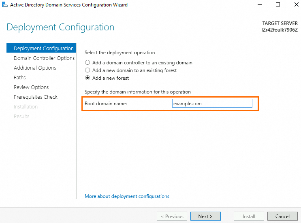Click the Install button
This screenshot has width=301, height=223.
[x=249, y=216]
